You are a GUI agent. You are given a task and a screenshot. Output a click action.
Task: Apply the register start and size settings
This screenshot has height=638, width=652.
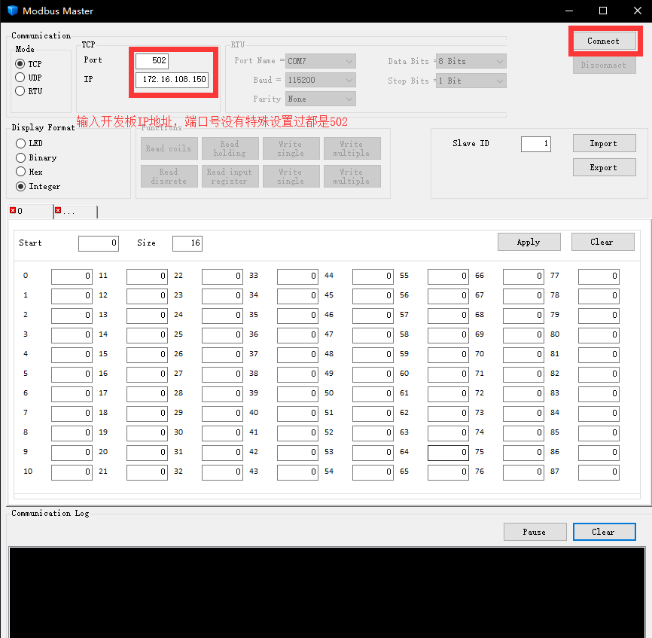pos(529,242)
